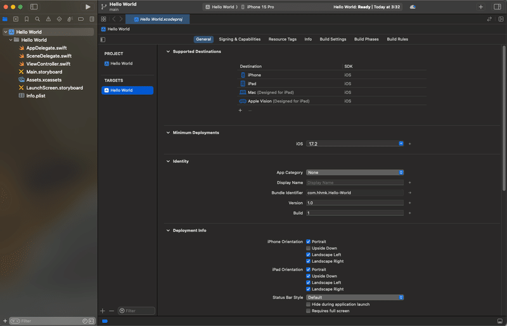The image size is (507, 326).
Task: Hide the project and targets list sidebar
Action: point(103,39)
